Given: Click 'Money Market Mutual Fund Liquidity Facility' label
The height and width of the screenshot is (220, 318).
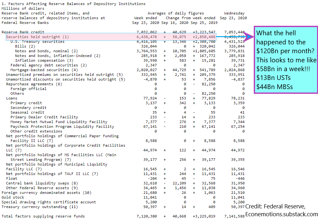Looking at the screenshot, I should pos(59,122).
